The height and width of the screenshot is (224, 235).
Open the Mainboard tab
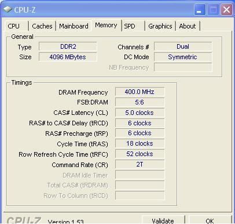(74, 26)
